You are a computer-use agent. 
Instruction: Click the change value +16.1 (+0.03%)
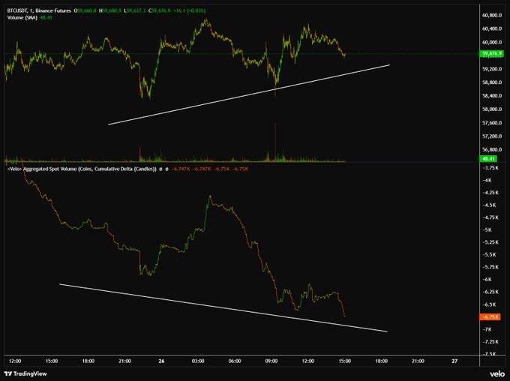[x=189, y=10]
